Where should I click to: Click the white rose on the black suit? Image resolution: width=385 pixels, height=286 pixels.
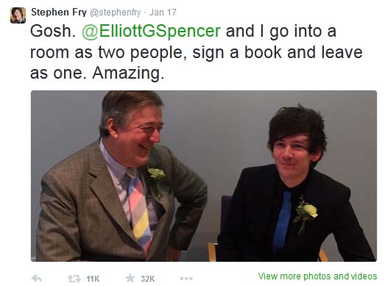[306, 213]
